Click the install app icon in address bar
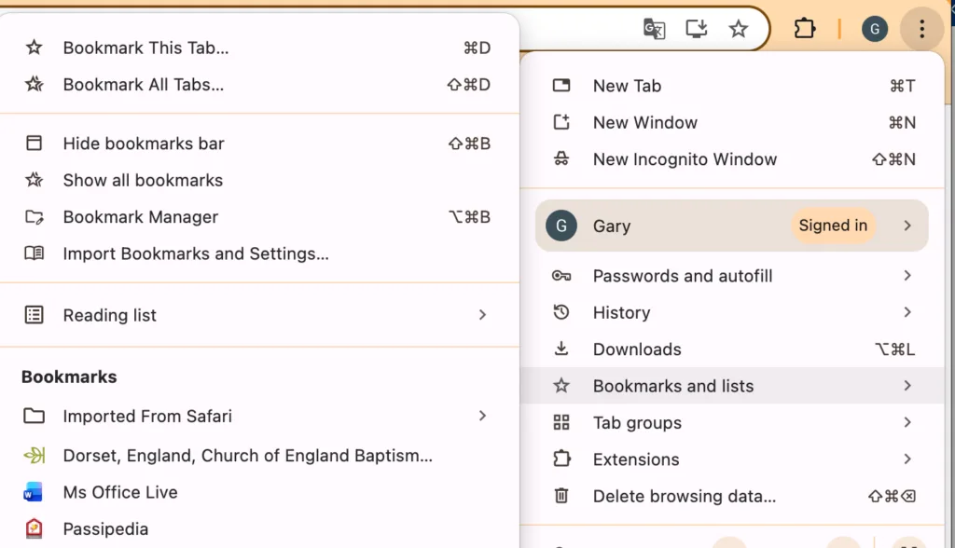The height and width of the screenshot is (548, 955). tap(696, 29)
